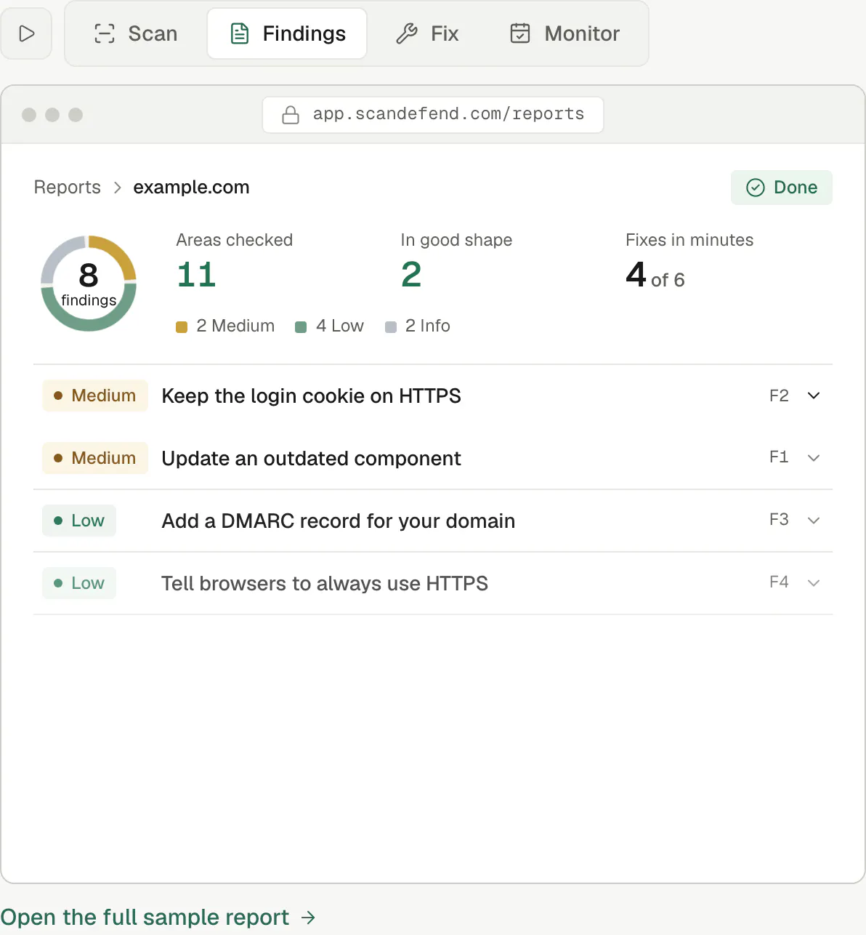Click Medium badge on login cookie finding
Image resolution: width=866 pixels, height=935 pixels.
coord(95,396)
